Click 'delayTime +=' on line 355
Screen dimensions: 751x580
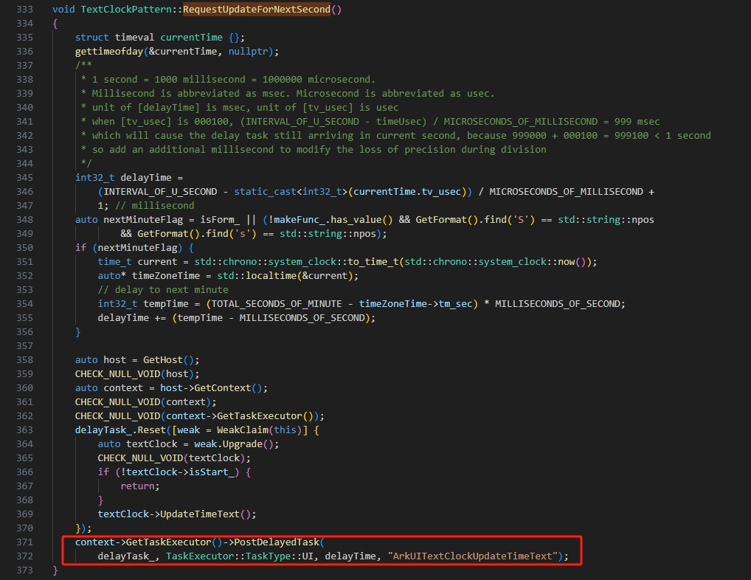coord(132,317)
